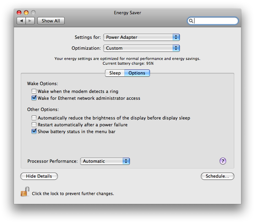Click the forward arrow navigation button

click(30, 21)
